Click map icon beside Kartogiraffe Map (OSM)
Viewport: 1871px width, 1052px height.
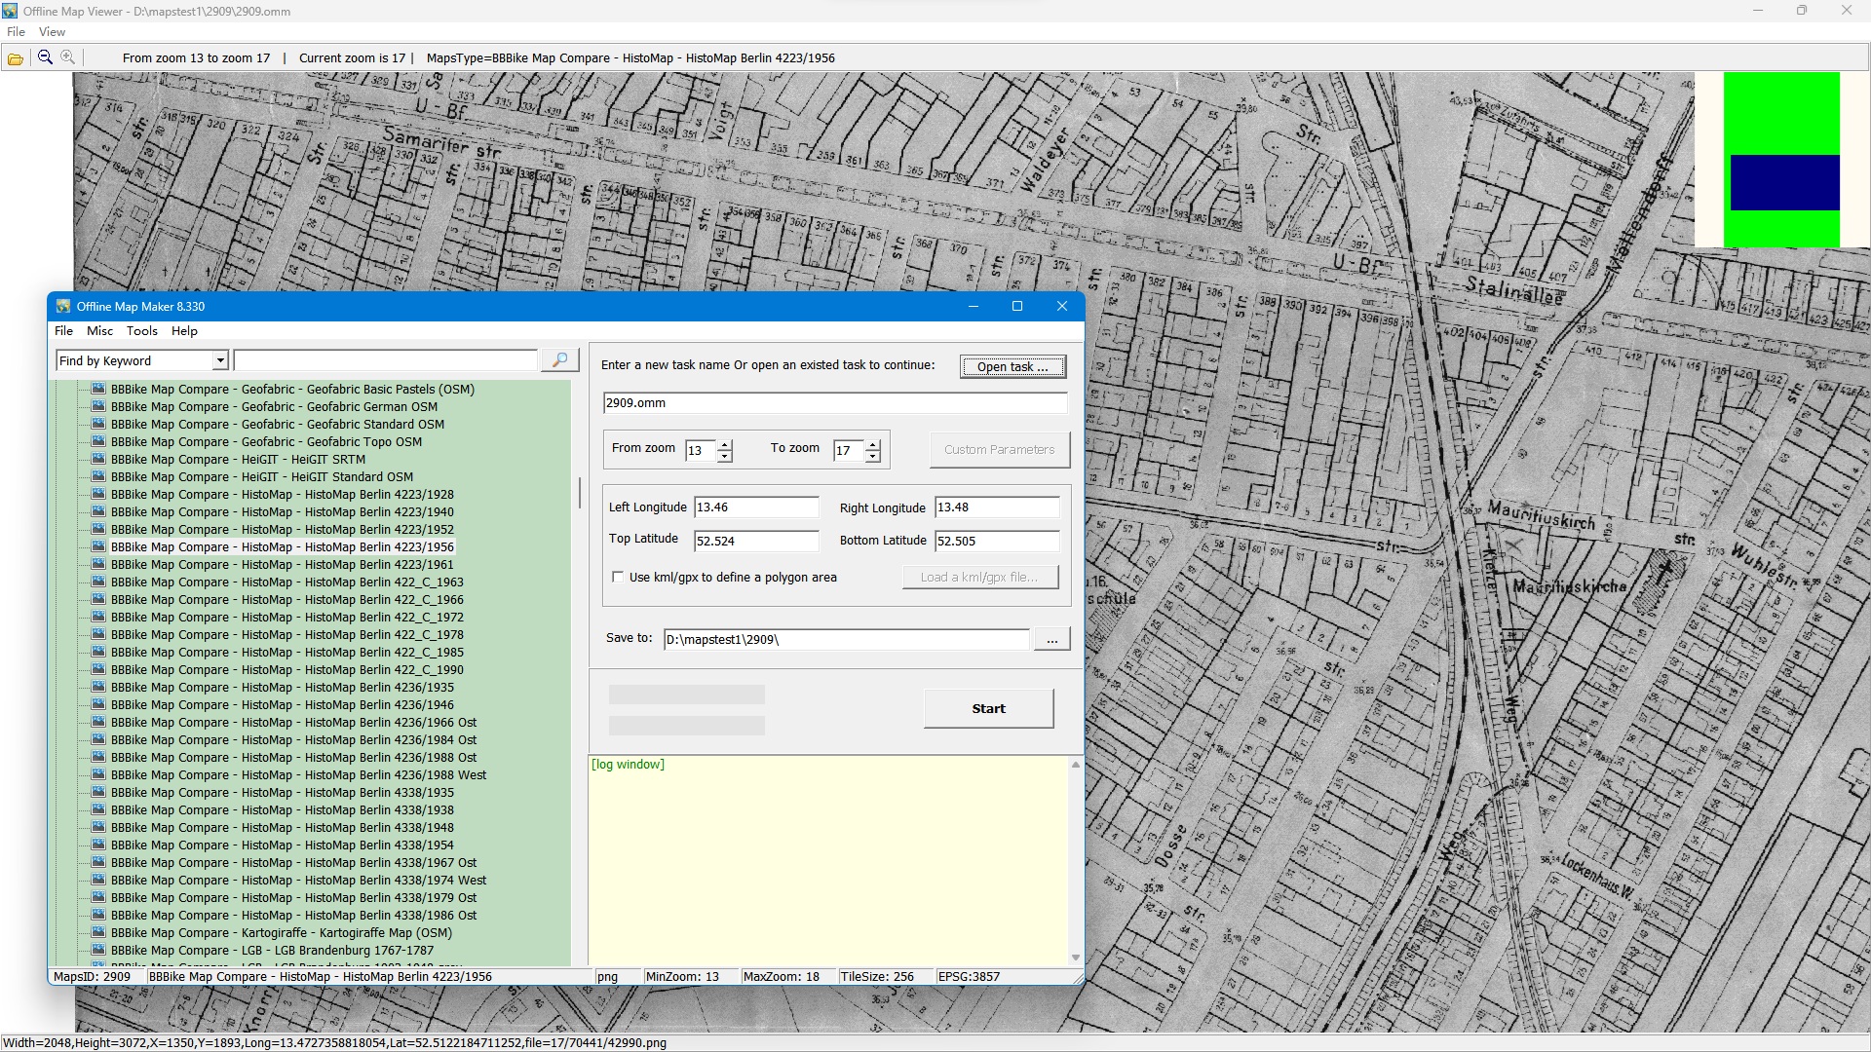tap(98, 932)
